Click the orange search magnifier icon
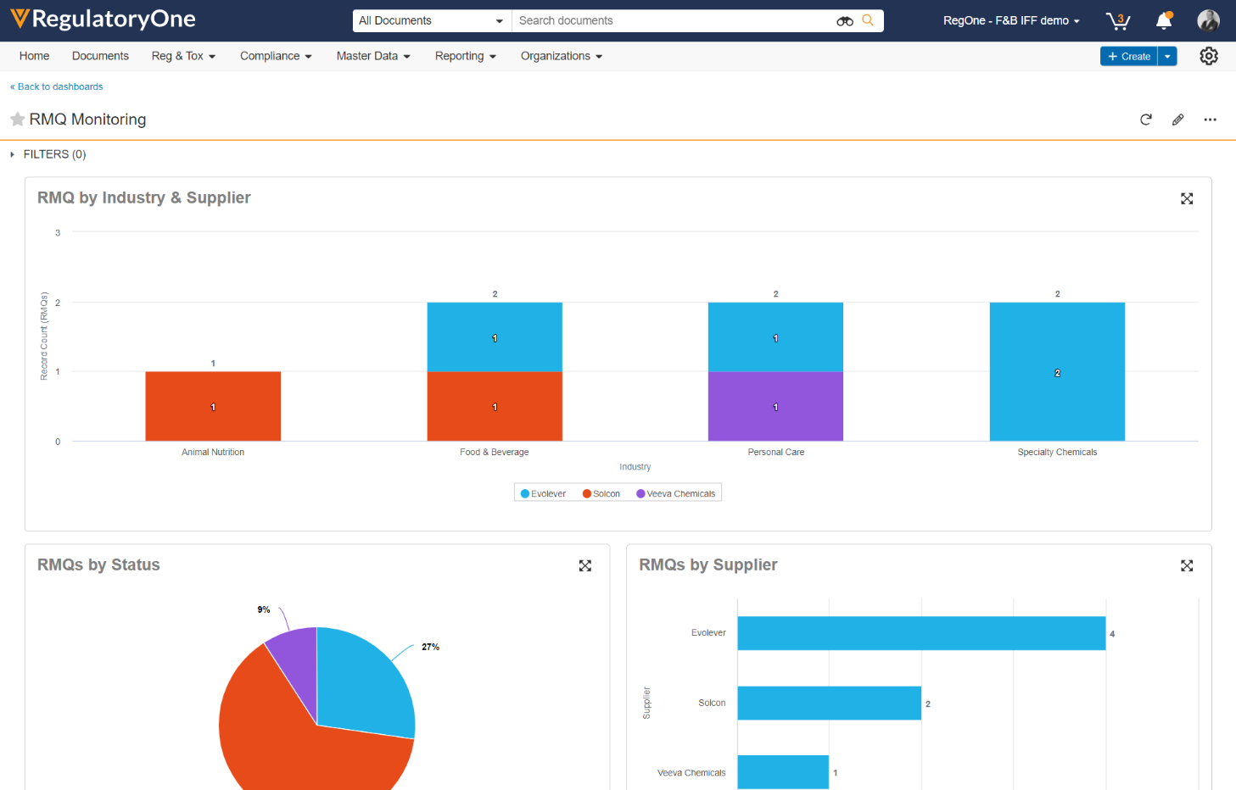 coord(868,20)
